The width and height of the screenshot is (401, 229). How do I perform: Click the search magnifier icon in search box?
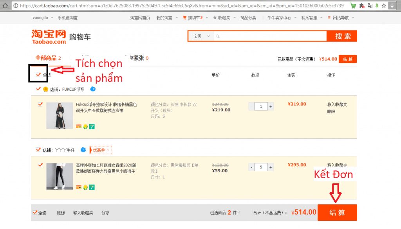218,36
